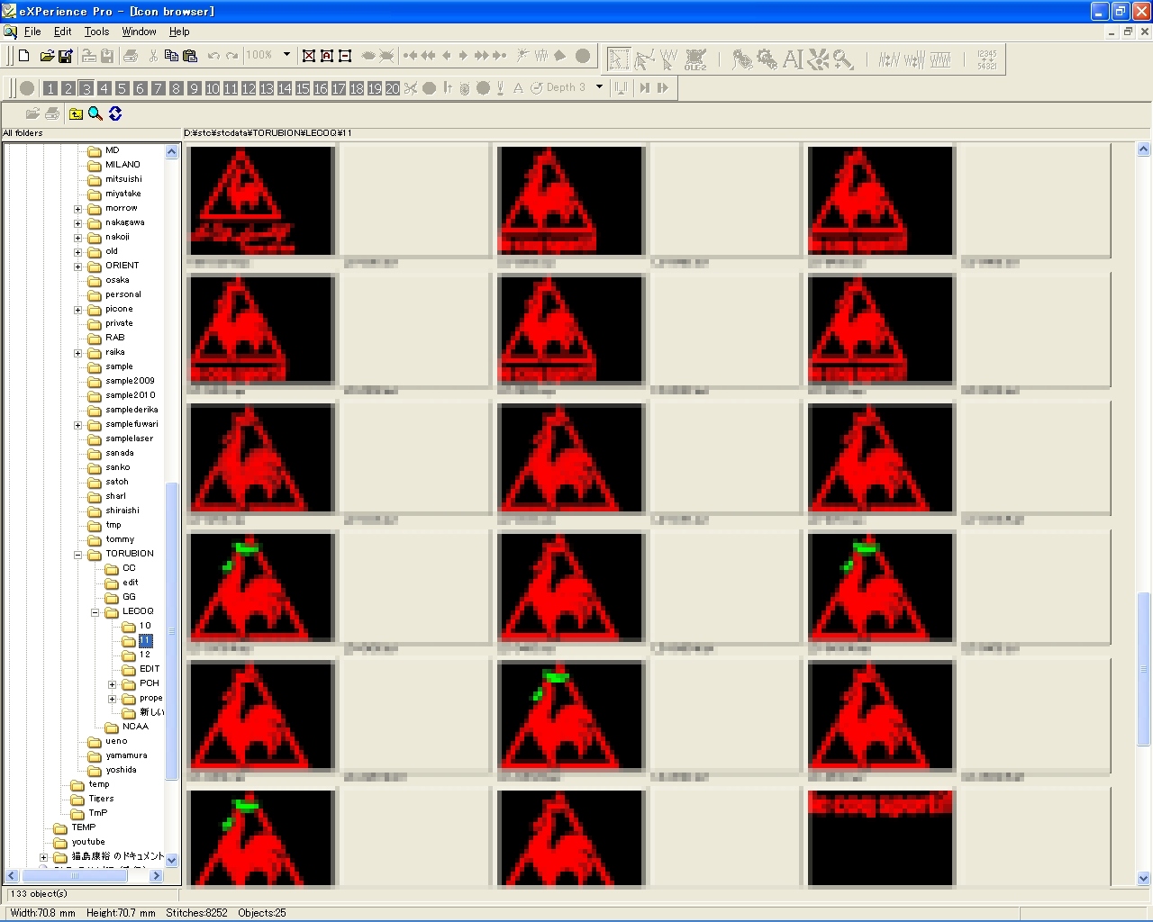
Task: Click the letter A icon before Depth
Action: [x=518, y=87]
